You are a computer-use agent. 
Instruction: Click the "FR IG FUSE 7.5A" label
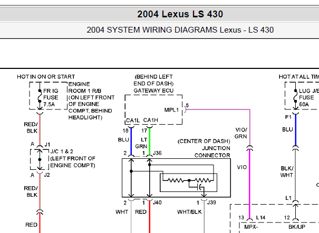[x=51, y=98]
